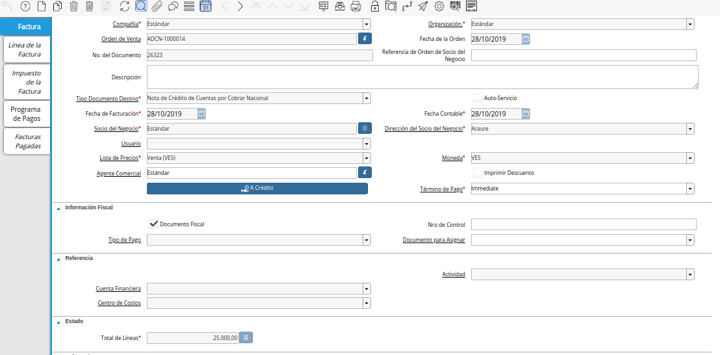Expand the Término de Pago dropdown
The height and width of the screenshot is (355, 720).
coord(690,189)
